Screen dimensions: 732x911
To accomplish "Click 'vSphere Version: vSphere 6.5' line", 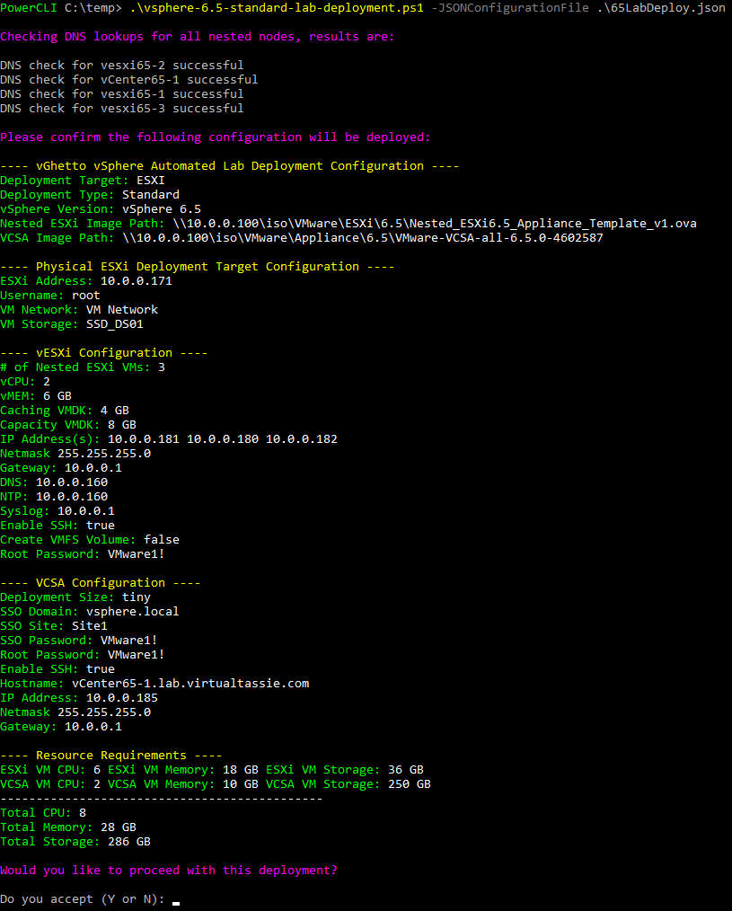I will [101, 209].
